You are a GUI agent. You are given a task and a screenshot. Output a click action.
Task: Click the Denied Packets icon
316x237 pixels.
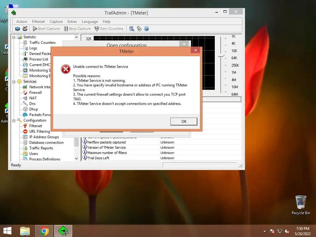click(x=25, y=54)
